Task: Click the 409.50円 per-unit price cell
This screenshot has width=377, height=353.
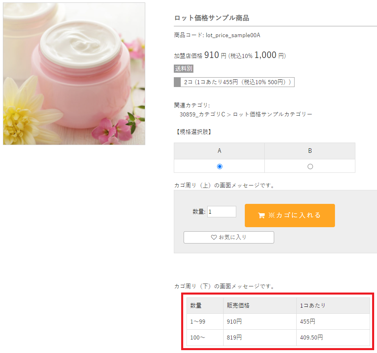Action: point(311,337)
